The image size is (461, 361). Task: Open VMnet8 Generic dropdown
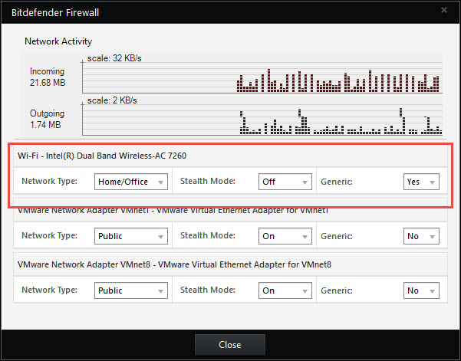(x=421, y=290)
